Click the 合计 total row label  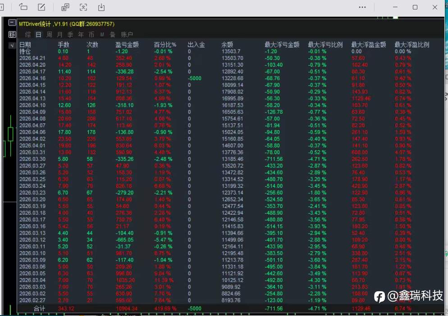click(x=39, y=309)
